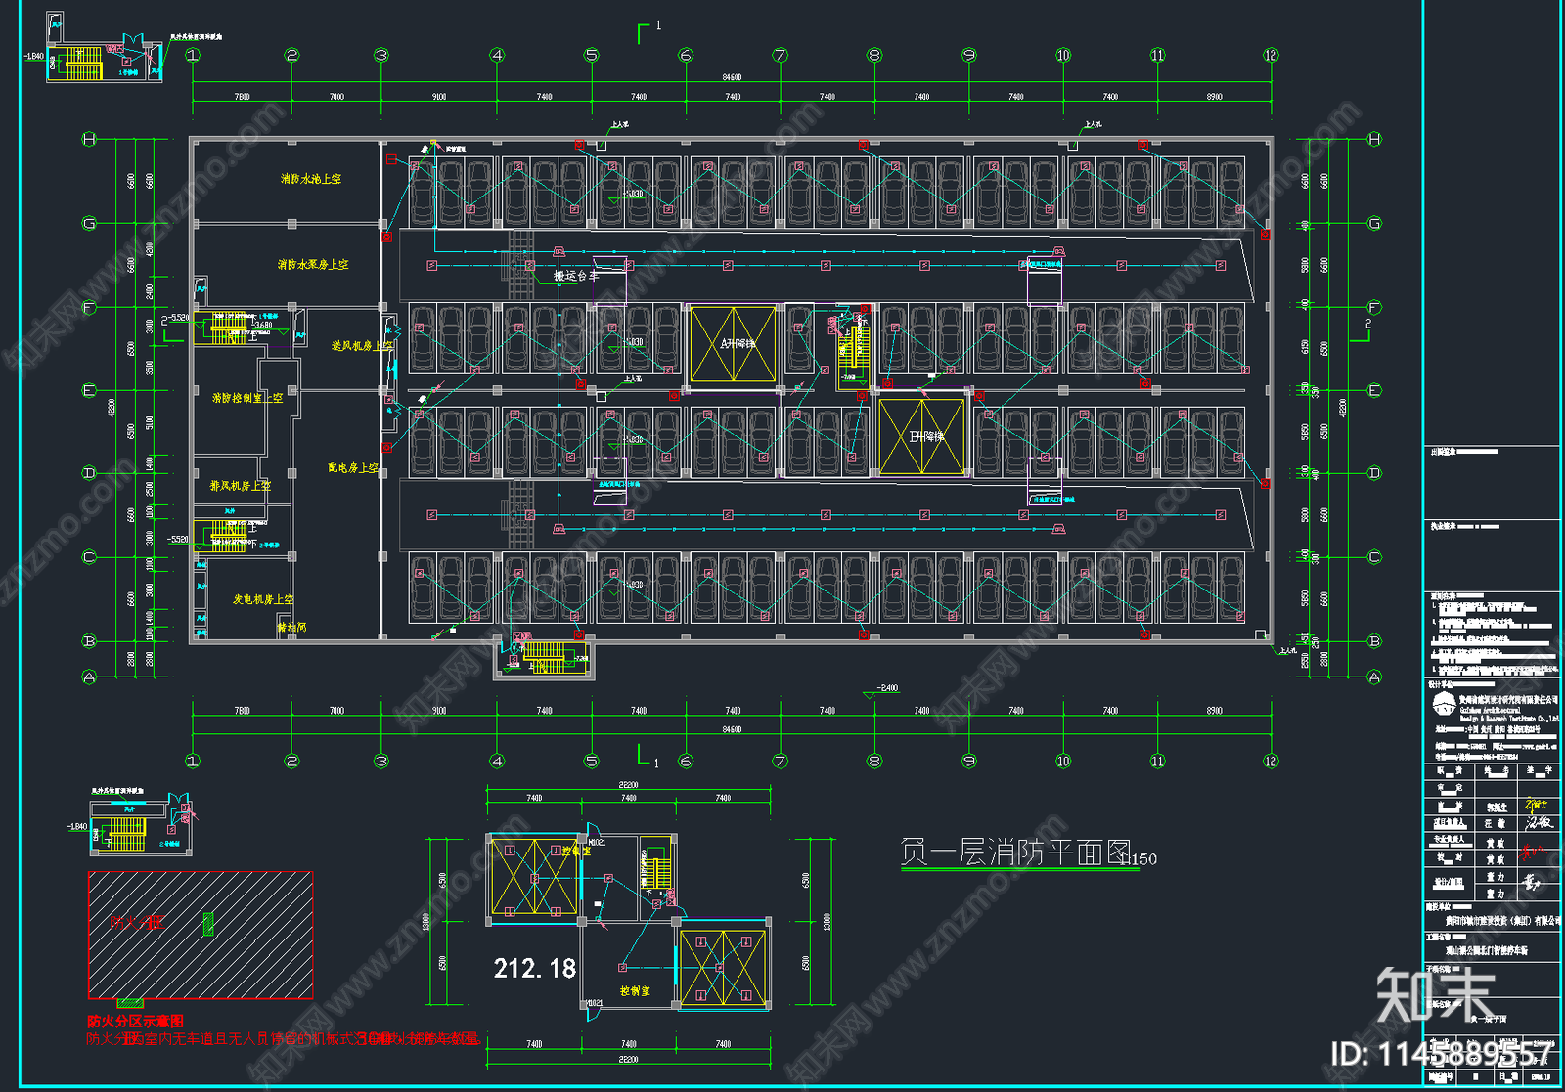Viewport: 1565px width, 1092px height.
Task: Pick the red 防火分区 text inside hatched area
Action: coord(137,922)
